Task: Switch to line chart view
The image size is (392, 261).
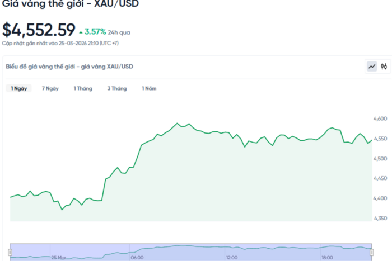Action: click(372, 67)
